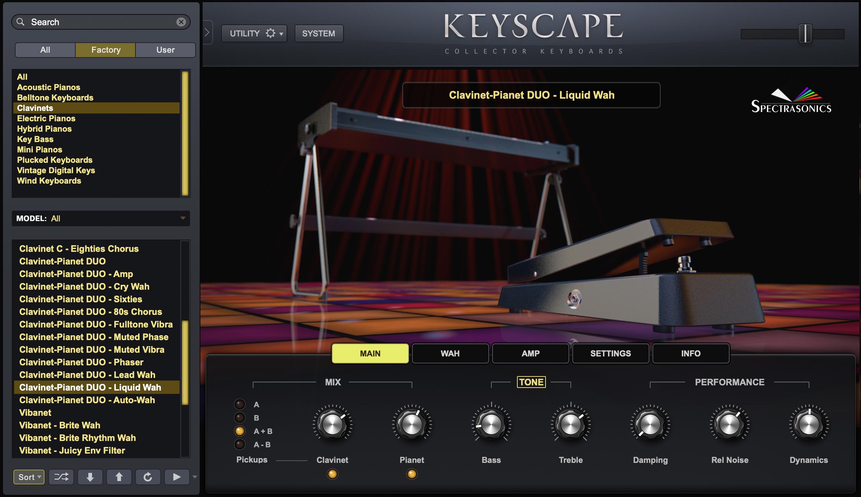Select pickup B radio button
This screenshot has width=861, height=497.
coord(240,418)
